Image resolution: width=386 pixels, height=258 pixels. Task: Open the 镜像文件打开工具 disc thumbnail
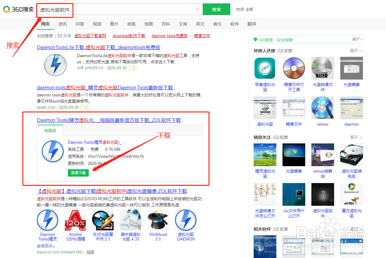tap(294, 68)
